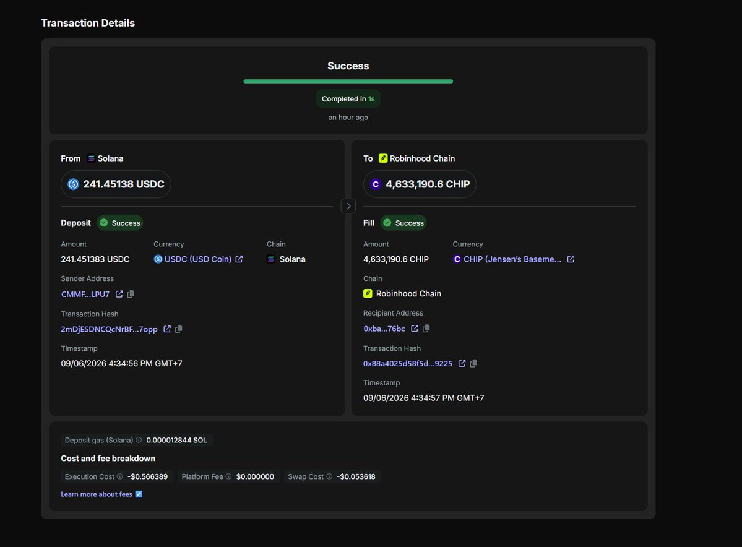The image size is (742, 547).
Task: Click the Learn more external arrow icon
Action: pyautogui.click(x=139, y=494)
